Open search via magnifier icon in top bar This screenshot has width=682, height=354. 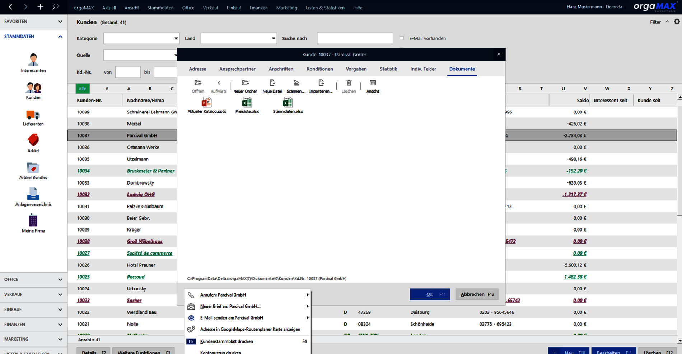55,7
